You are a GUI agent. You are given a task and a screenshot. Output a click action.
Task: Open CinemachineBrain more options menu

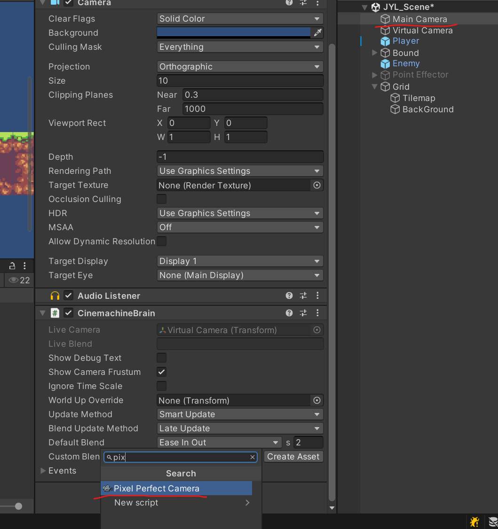pyautogui.click(x=317, y=313)
